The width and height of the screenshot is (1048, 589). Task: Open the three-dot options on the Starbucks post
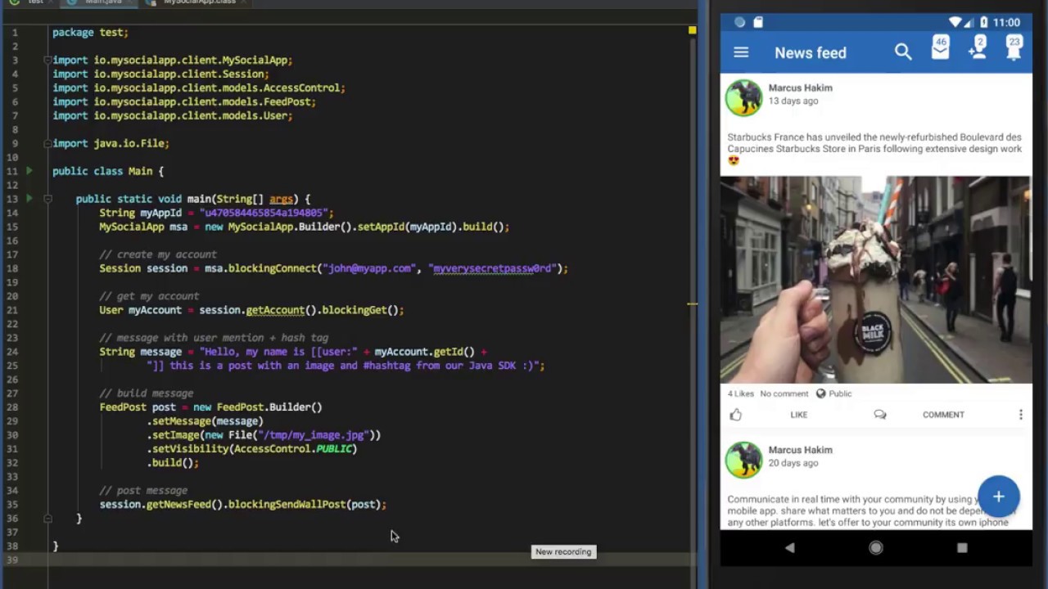(1021, 415)
